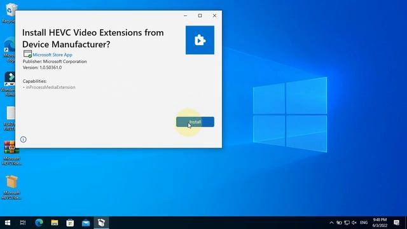Screen dimensions: 407x229
Task: Click the Install button
Action: coord(195,121)
